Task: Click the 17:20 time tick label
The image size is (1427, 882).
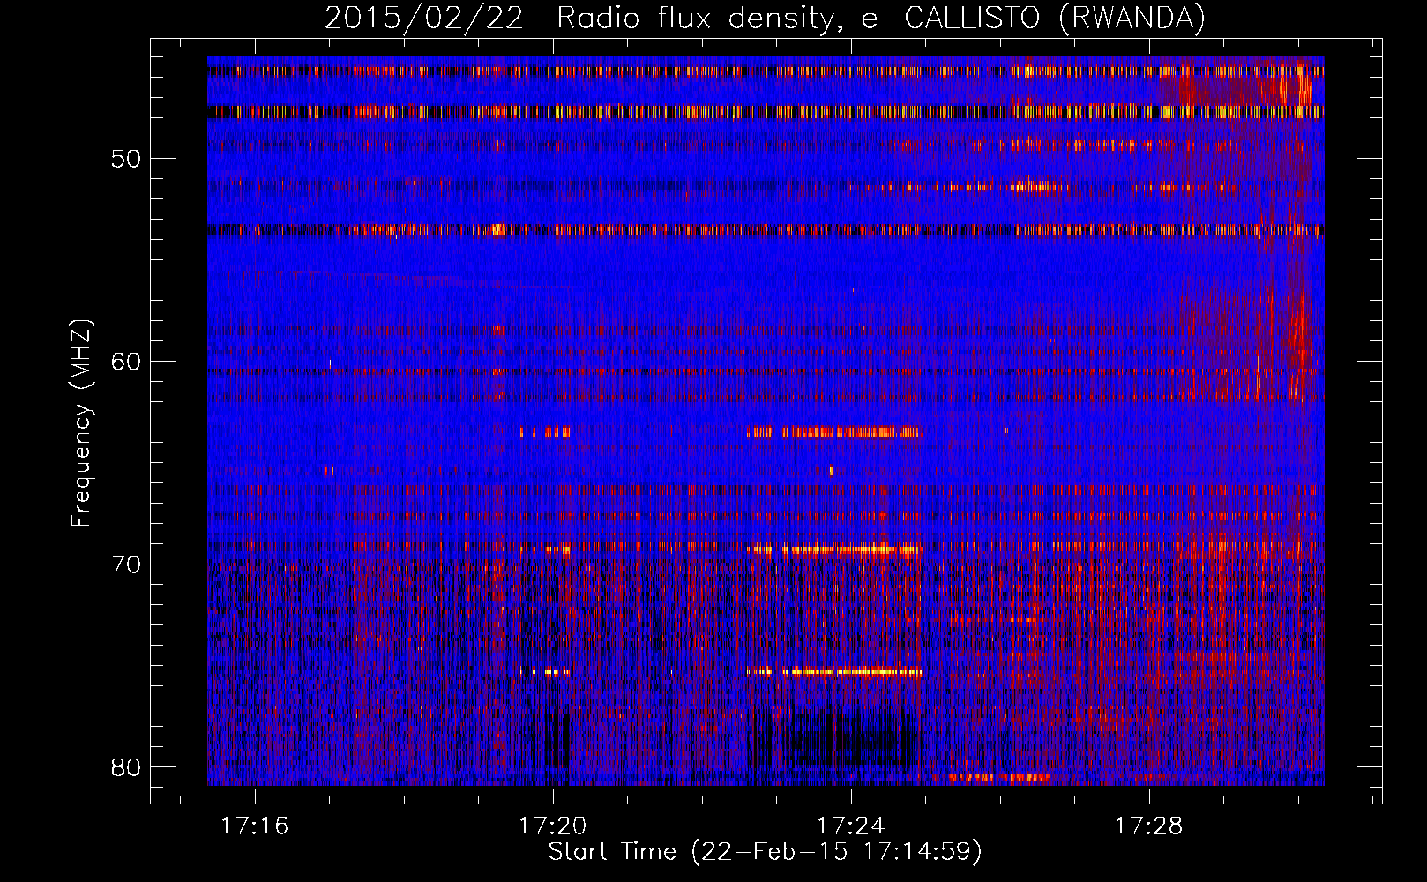Action: click(553, 826)
